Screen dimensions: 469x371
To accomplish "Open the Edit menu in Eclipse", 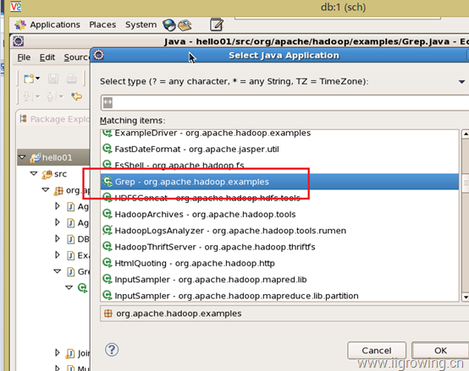I will click(47, 57).
